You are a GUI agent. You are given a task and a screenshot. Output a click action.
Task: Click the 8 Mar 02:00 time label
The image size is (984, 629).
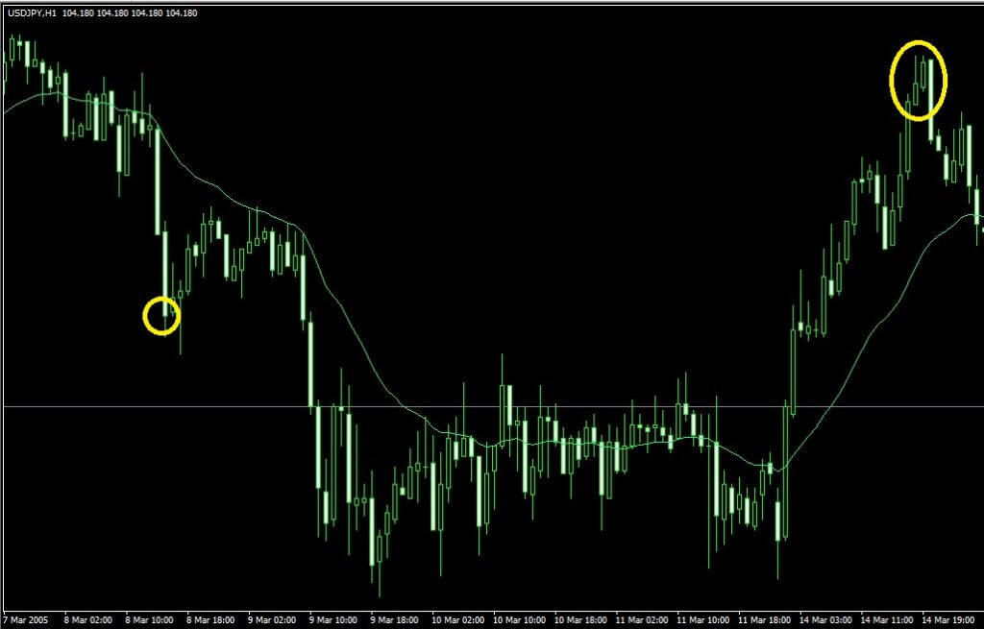tap(87, 620)
